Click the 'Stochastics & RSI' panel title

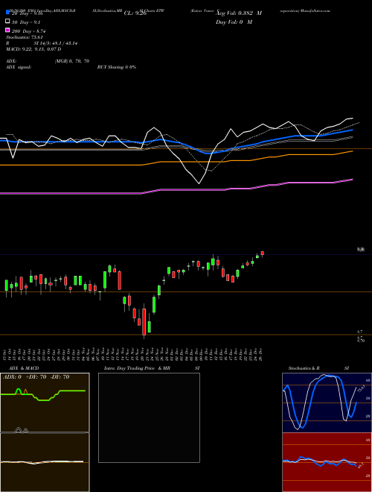[x=318, y=368]
